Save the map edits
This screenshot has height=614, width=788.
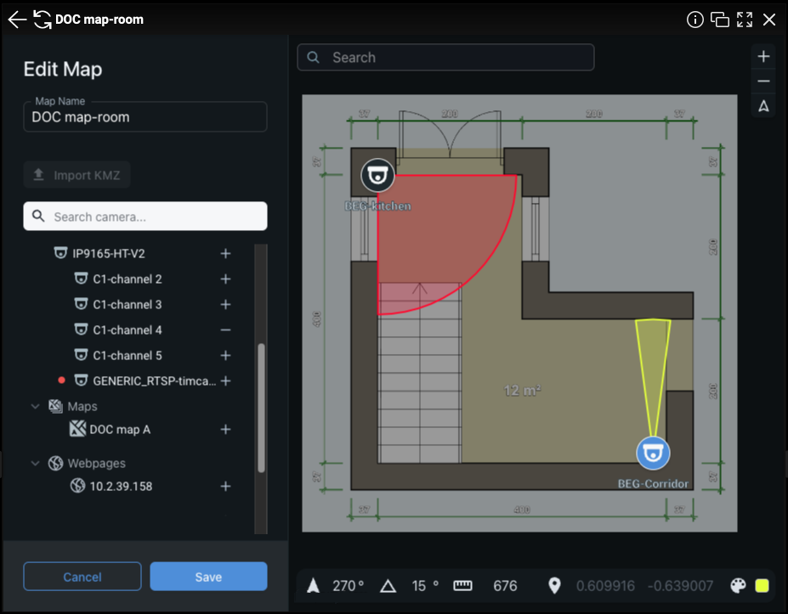(x=208, y=577)
